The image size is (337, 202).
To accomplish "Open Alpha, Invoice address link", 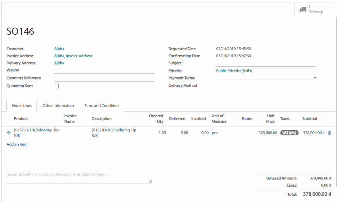I will [x=73, y=56].
